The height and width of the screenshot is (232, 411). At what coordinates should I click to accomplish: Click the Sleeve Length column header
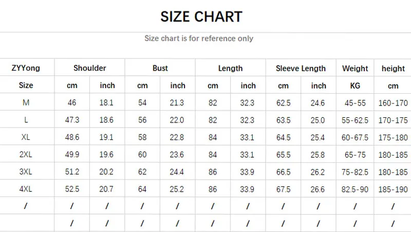[x=301, y=68]
